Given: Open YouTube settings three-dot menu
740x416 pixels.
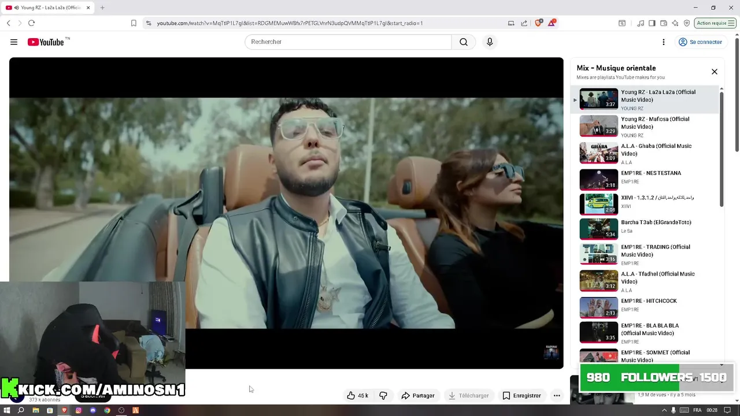Looking at the screenshot, I should click(664, 42).
